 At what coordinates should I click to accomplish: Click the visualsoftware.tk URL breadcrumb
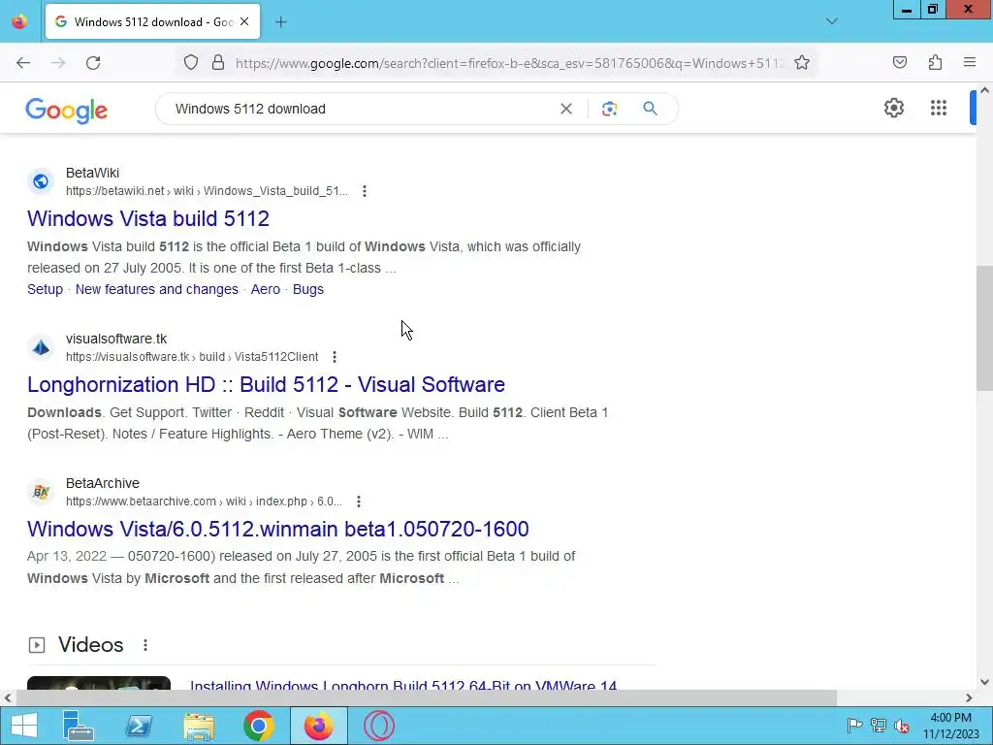(192, 357)
